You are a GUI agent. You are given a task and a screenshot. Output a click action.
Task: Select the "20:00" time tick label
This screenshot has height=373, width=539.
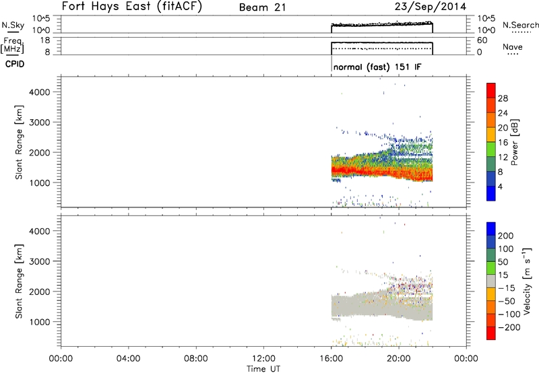[398, 359]
